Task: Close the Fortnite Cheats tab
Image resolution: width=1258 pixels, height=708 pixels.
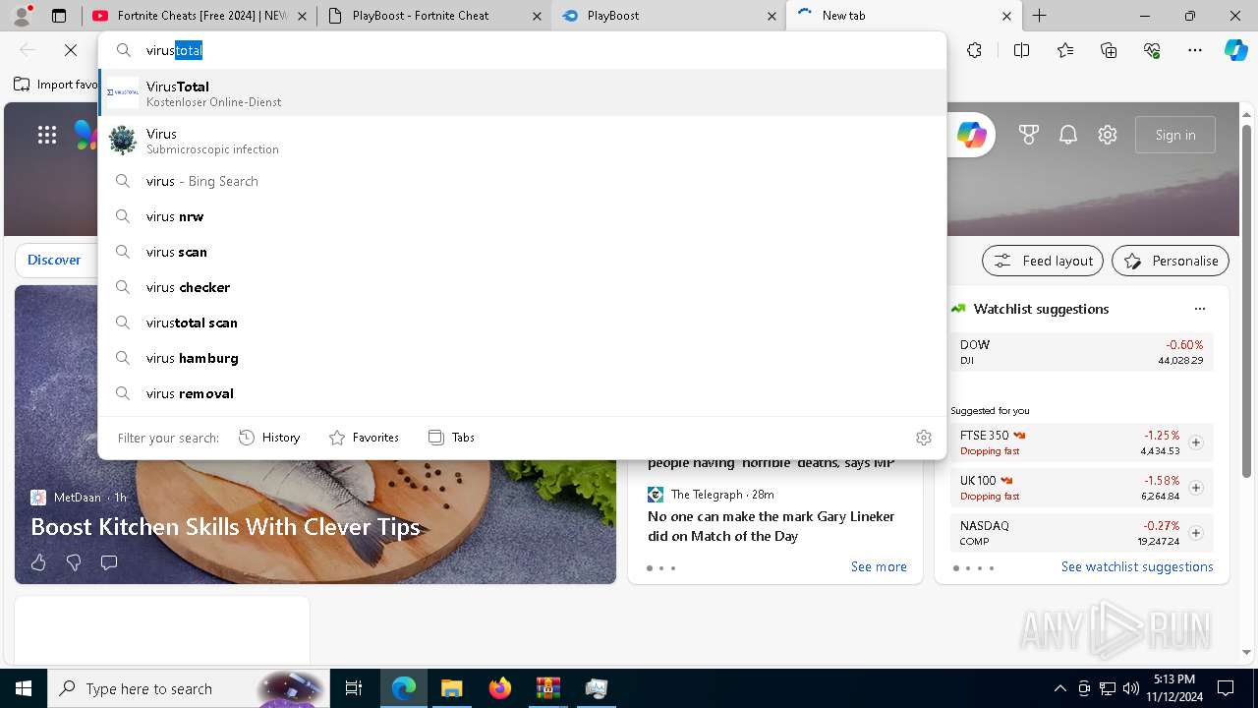Action: click(302, 16)
